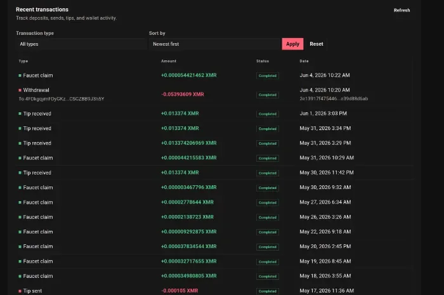Screen dimensions: 444x295
Task: Click amount +0.000032717655 XMR
Action: 188,261
